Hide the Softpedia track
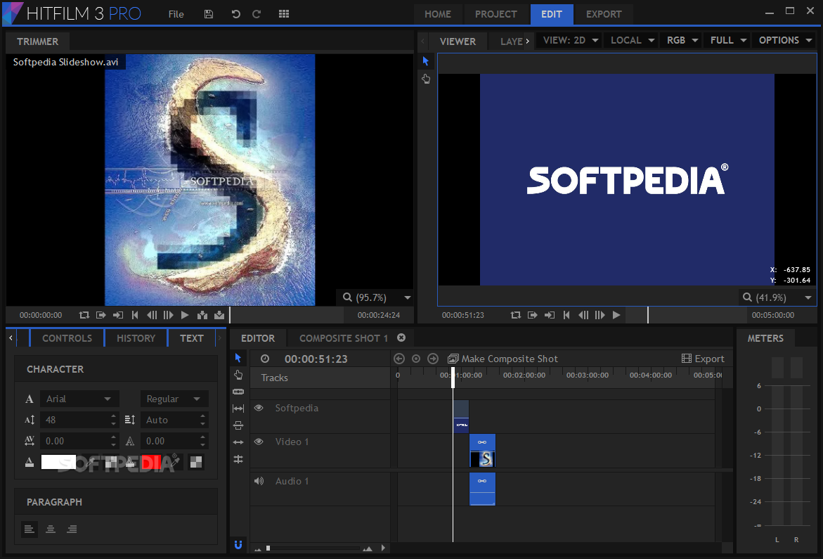 click(259, 408)
